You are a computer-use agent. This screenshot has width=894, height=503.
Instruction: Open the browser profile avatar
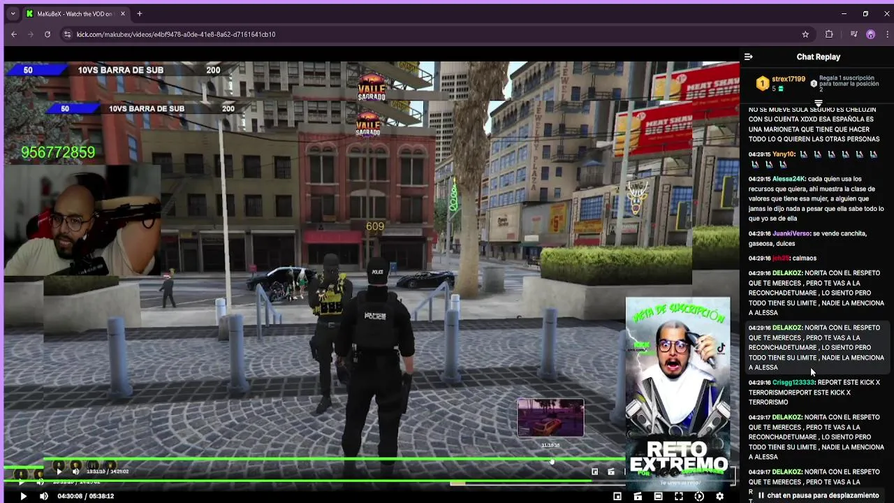tap(870, 34)
